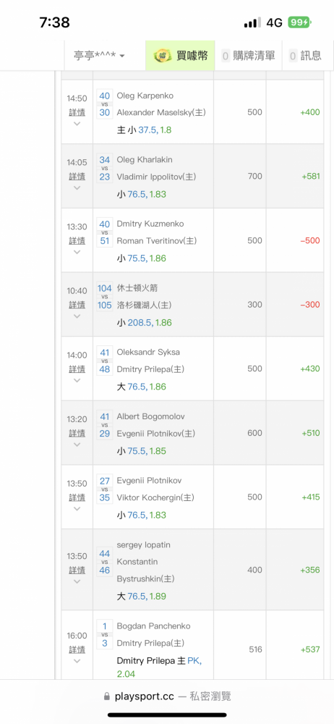The width and height of the screenshot is (334, 724).
Task: Expand the 亭亭*^^* user dropdown
Action: 99,56
